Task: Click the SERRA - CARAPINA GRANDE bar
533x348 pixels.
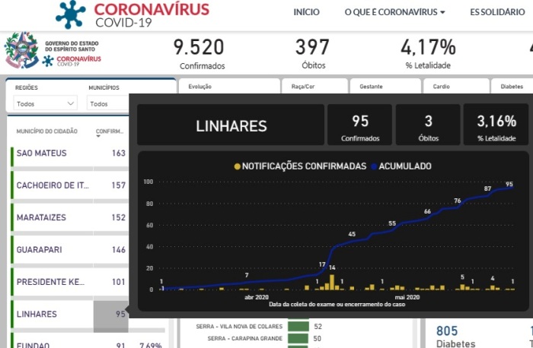Action: [x=298, y=338]
